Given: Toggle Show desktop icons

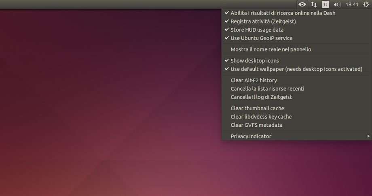Looking at the screenshot, I should click(254, 61).
